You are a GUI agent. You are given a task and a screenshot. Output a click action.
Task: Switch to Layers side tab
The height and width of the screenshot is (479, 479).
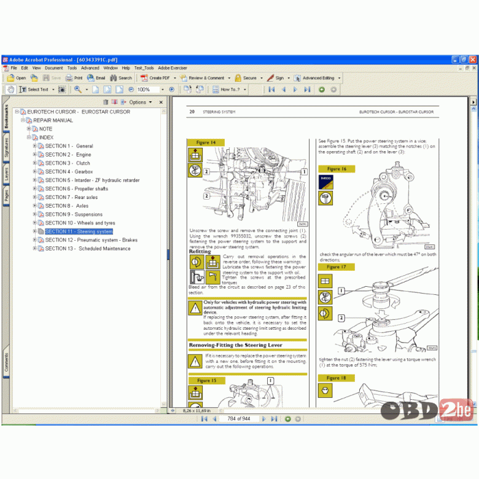click(6, 174)
